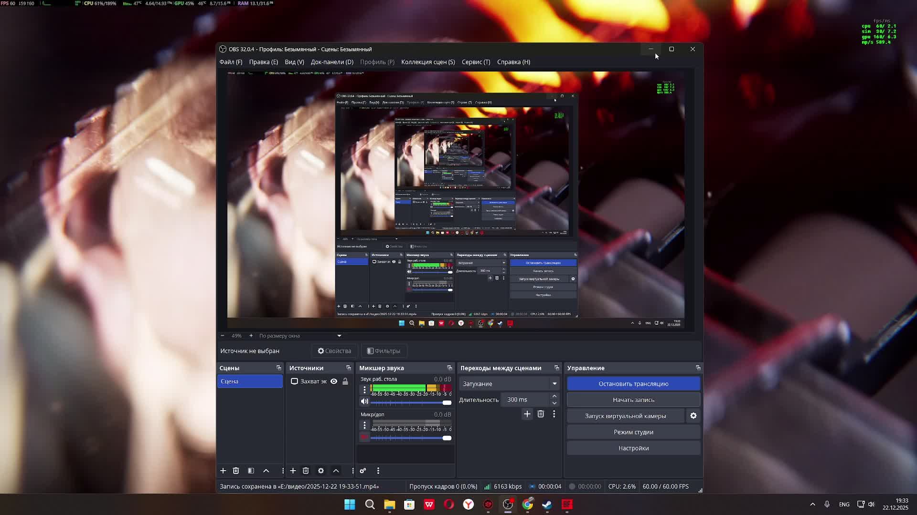917x515 pixels.
Task: Open source properties gear in Источники panel
Action: click(x=321, y=471)
